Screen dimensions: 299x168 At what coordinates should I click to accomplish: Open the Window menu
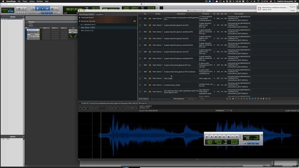40,1
